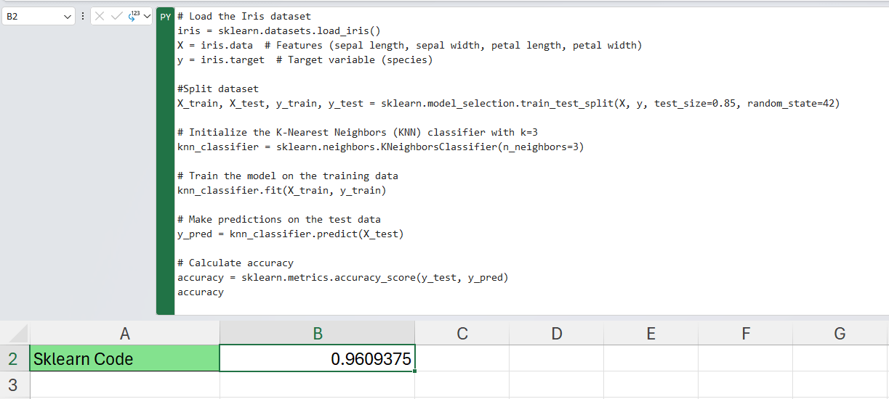Click the formula bar cancel X icon

click(100, 16)
